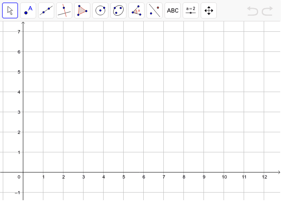
Task: Select the Polygon tool
Action: [x=82, y=10]
